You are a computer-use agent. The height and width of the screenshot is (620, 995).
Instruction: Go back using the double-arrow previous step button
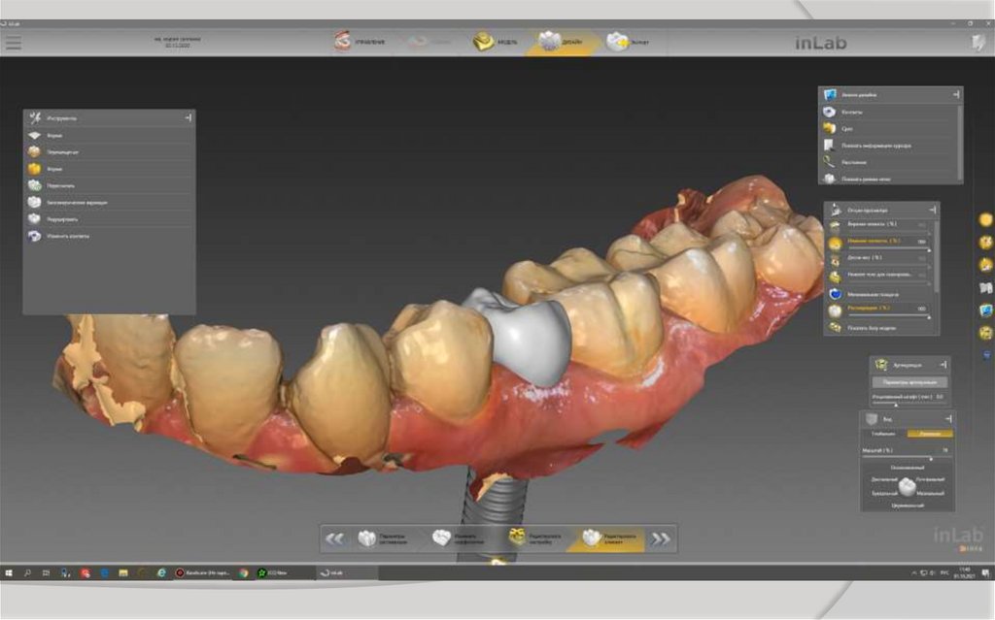point(335,538)
